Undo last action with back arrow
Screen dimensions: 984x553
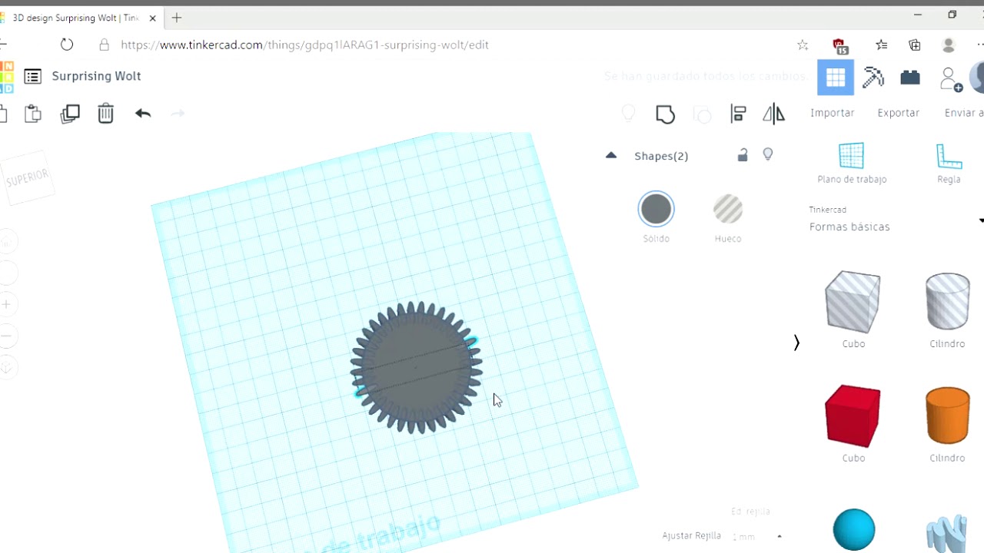[143, 114]
